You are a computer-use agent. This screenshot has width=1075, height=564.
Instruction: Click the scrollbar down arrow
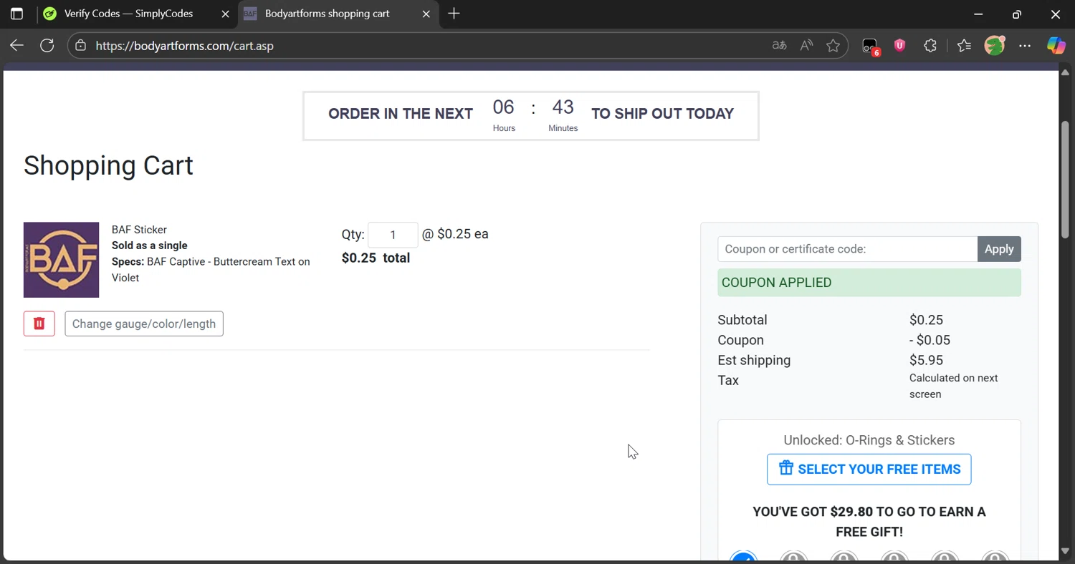click(x=1065, y=551)
